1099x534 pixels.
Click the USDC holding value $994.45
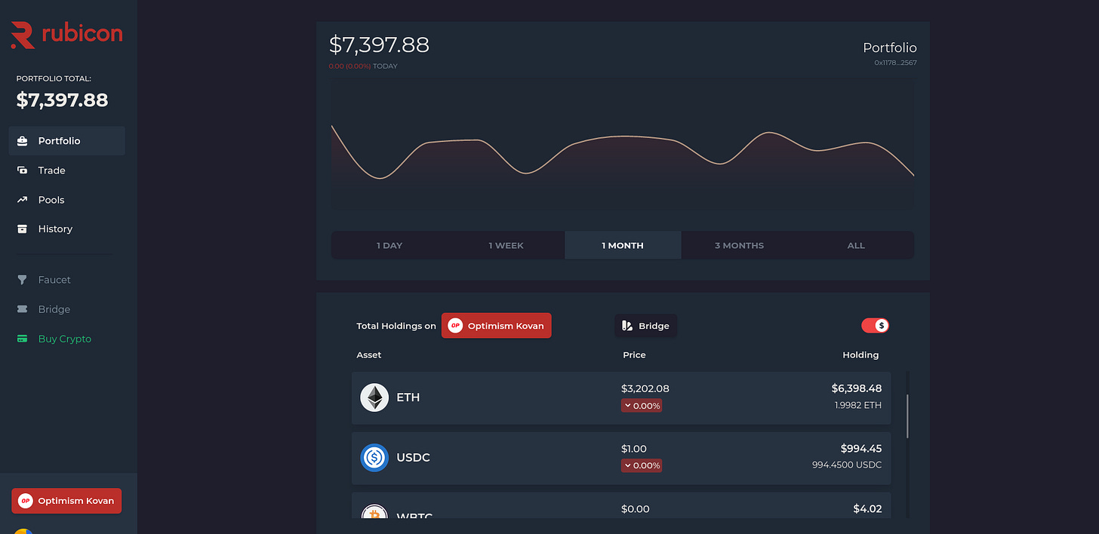coord(861,449)
